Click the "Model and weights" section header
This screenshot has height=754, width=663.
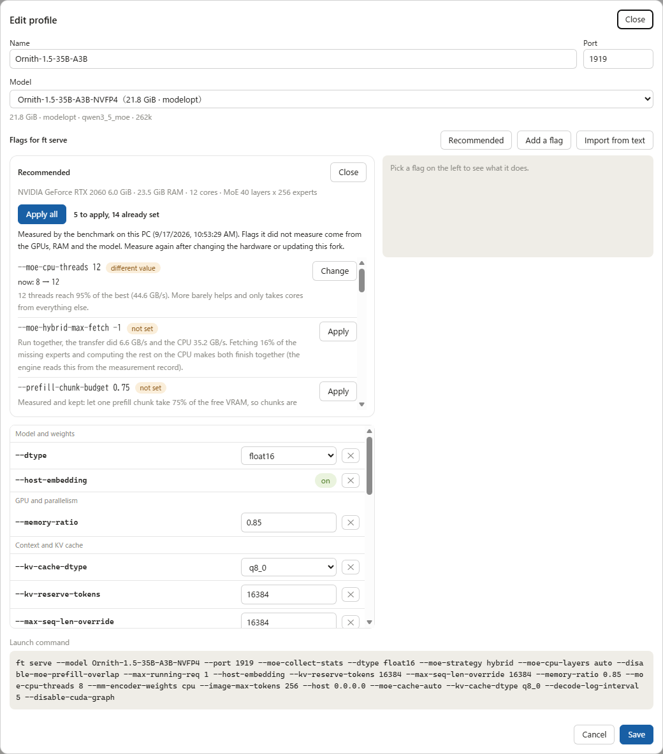[x=45, y=434]
